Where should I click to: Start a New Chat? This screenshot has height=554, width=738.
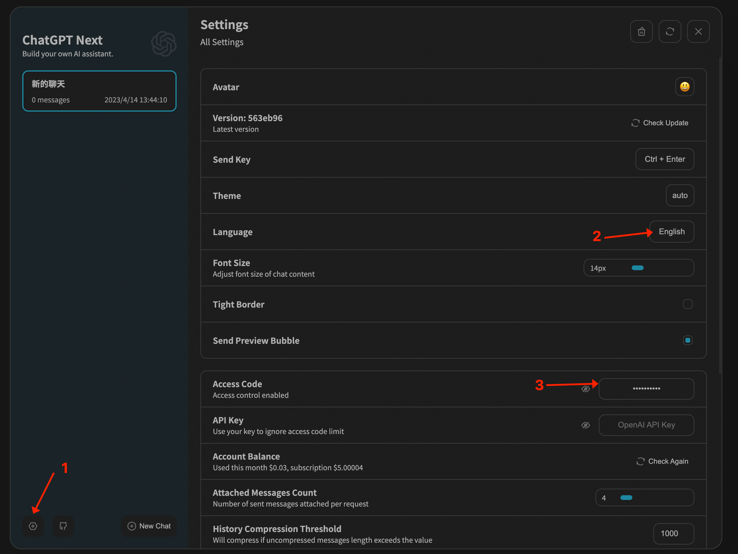pyautogui.click(x=149, y=526)
